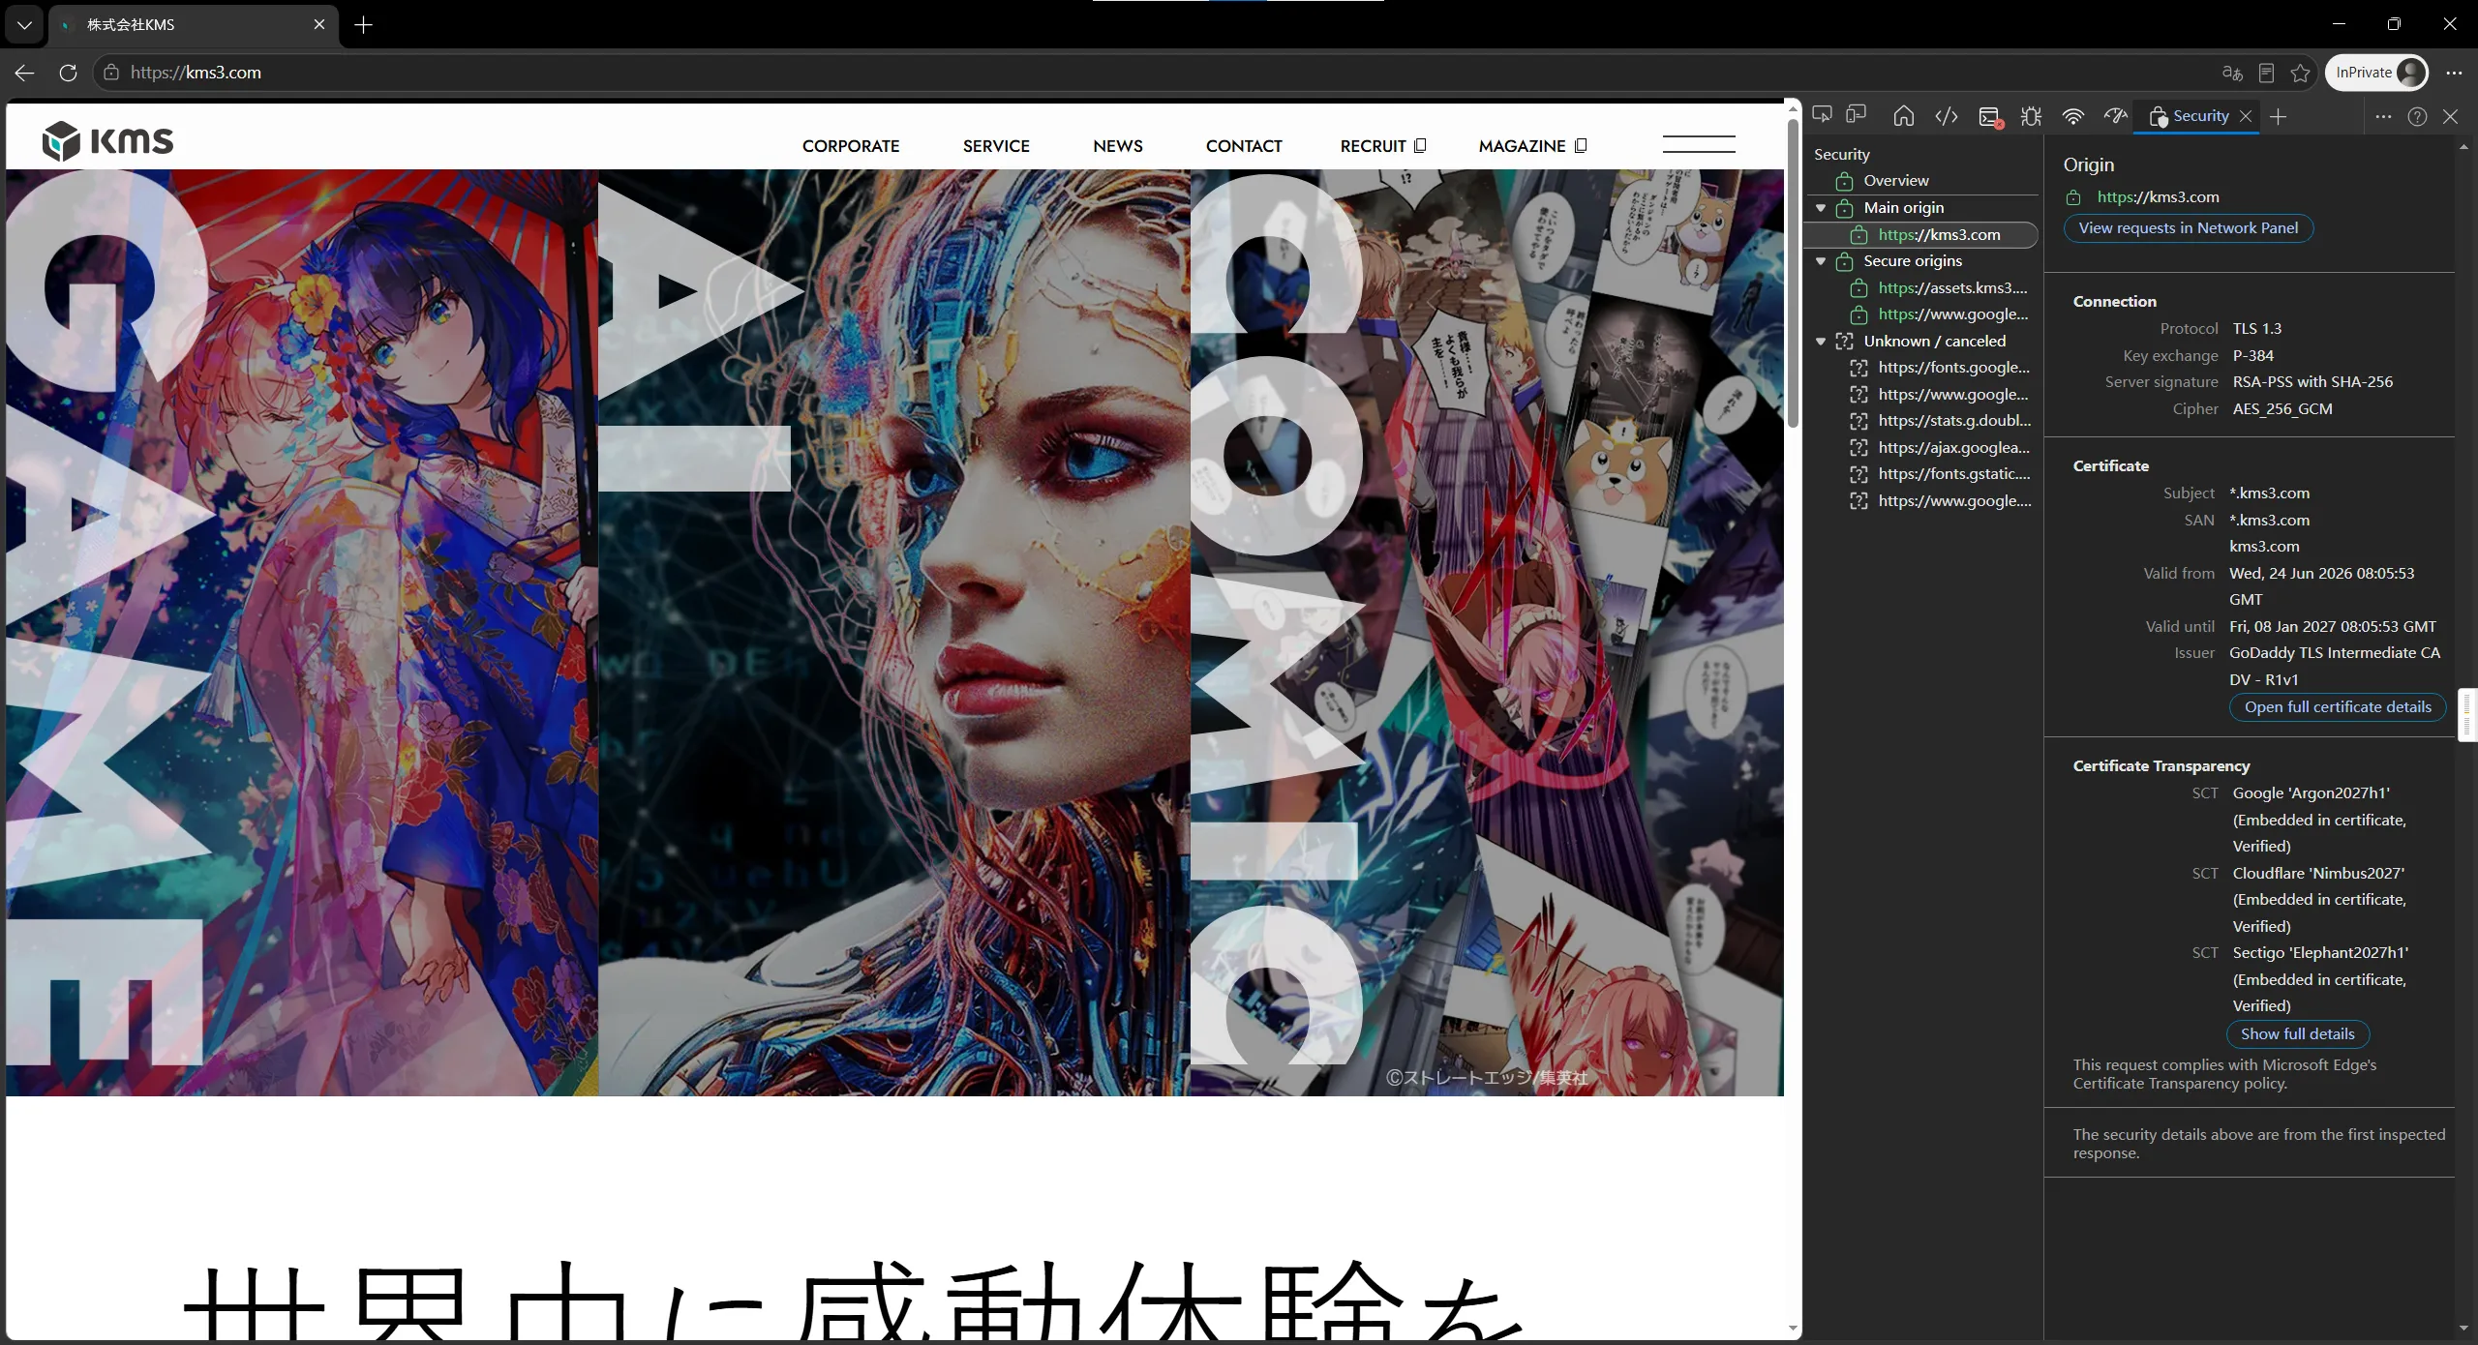Select the https://ajax.googlea origin
This screenshot has width=2478, height=1345.
tap(1923, 448)
